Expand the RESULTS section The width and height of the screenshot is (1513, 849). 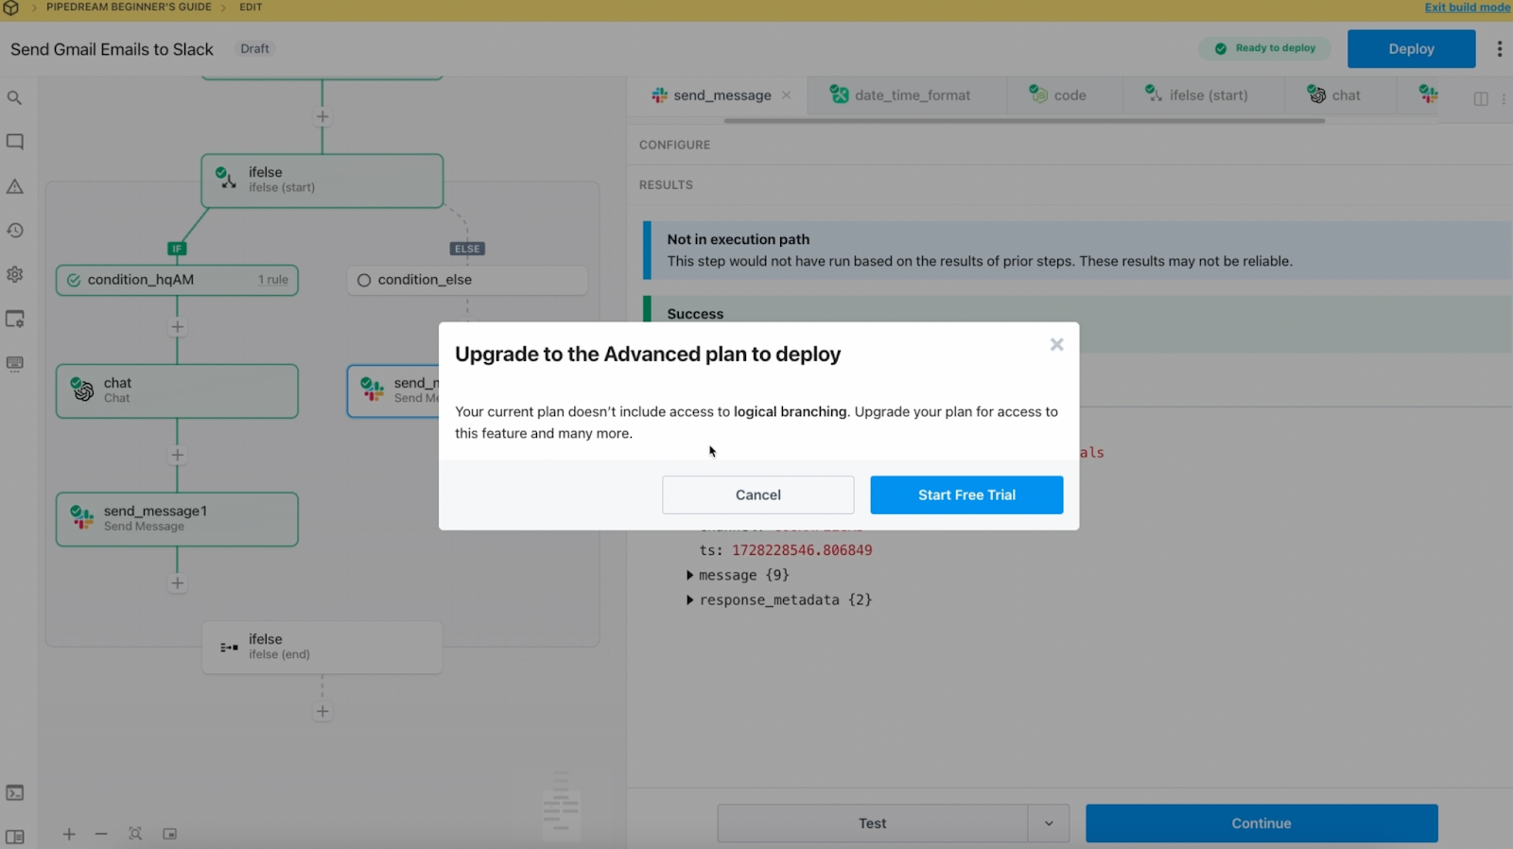[666, 184]
